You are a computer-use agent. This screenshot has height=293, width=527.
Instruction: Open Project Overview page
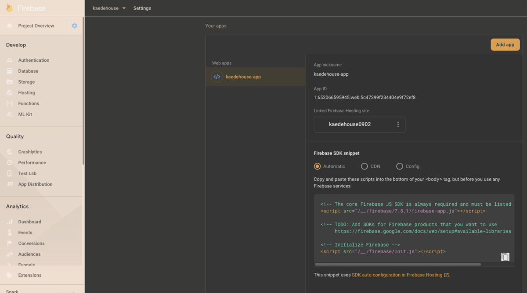(x=36, y=26)
